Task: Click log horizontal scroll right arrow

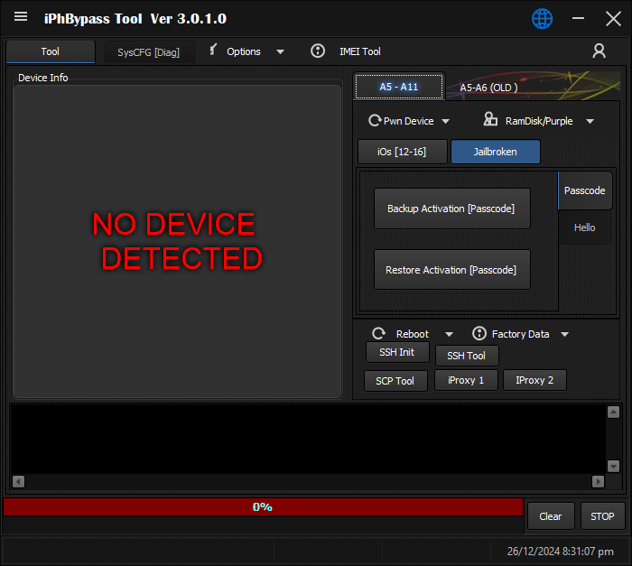Action: pyautogui.click(x=598, y=481)
